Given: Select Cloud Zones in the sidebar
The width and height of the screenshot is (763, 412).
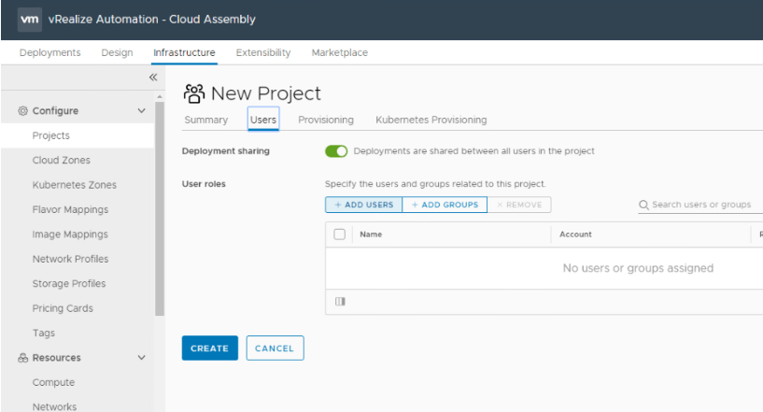Looking at the screenshot, I should point(61,161).
